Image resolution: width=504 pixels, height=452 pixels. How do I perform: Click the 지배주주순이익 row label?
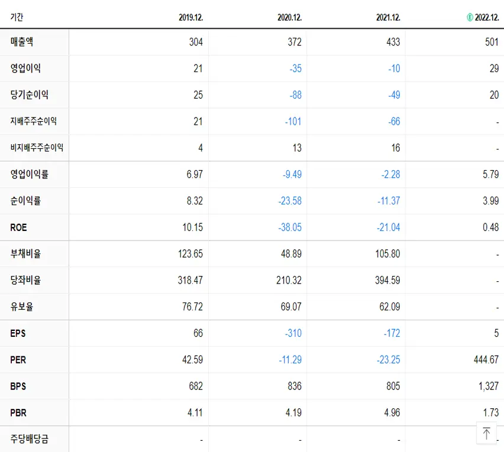tap(34, 121)
